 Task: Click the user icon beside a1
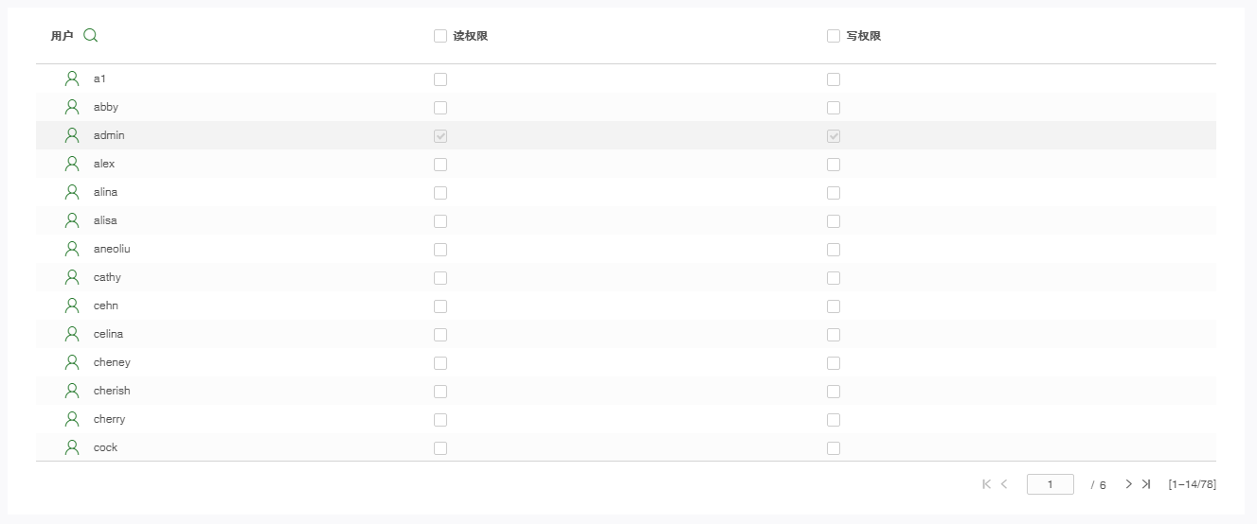click(x=72, y=79)
